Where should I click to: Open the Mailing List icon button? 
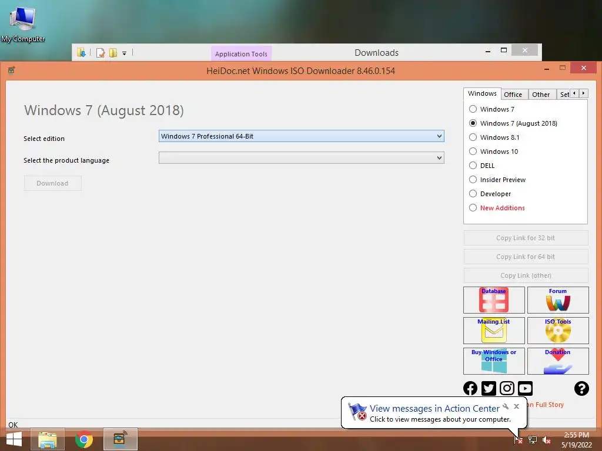pos(494,330)
